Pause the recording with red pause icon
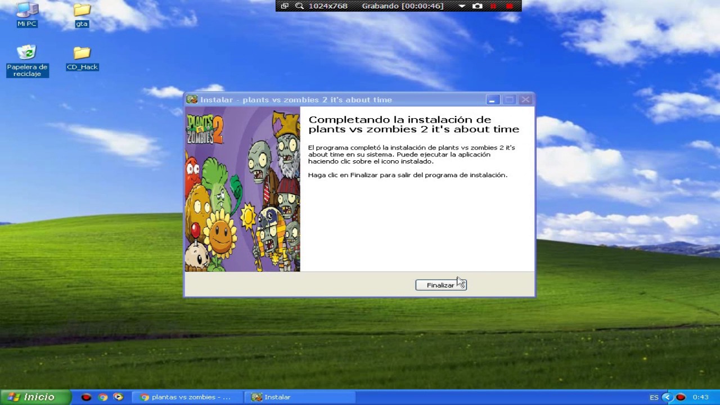The width and height of the screenshot is (720, 405). tap(493, 6)
